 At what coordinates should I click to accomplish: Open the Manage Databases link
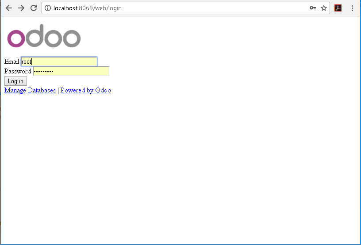(x=30, y=90)
